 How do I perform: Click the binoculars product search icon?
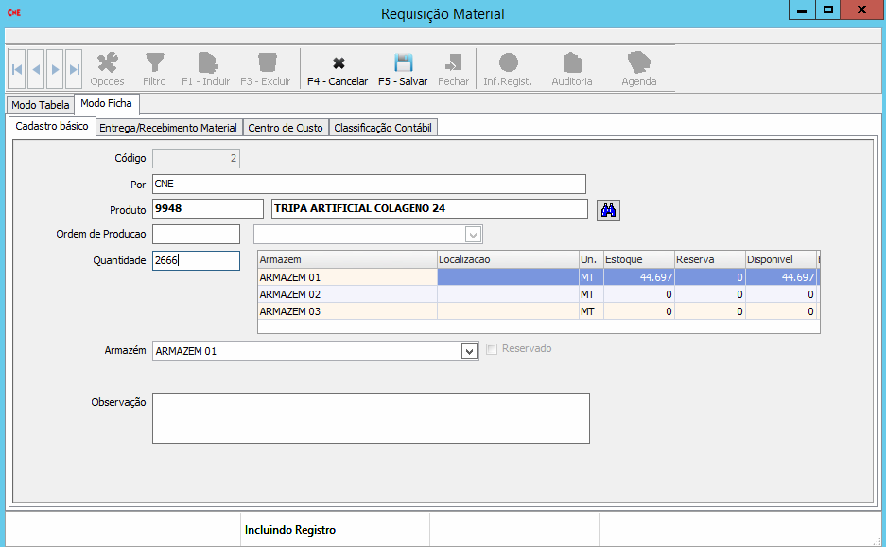click(608, 210)
